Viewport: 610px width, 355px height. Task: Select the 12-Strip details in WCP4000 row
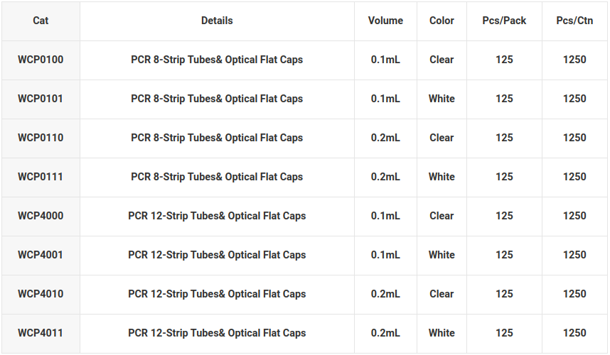(x=217, y=216)
